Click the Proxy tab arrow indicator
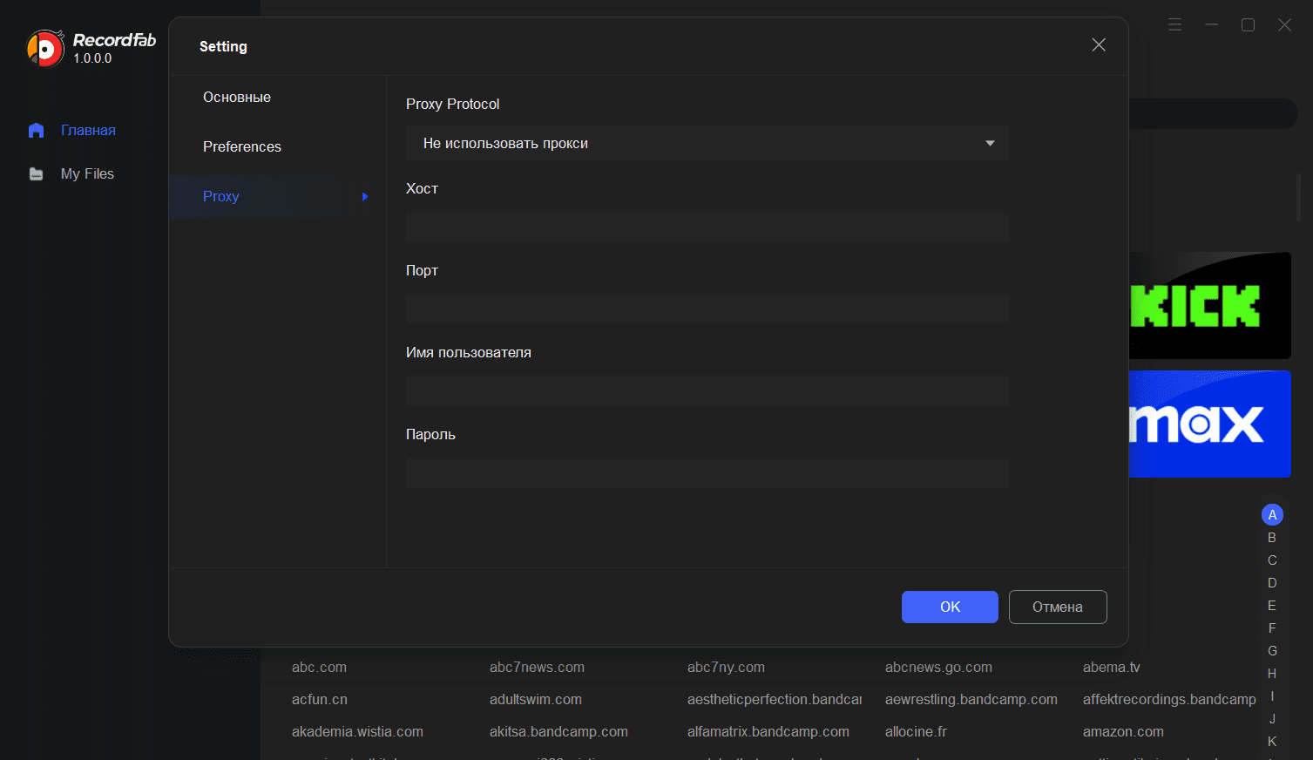 [365, 197]
